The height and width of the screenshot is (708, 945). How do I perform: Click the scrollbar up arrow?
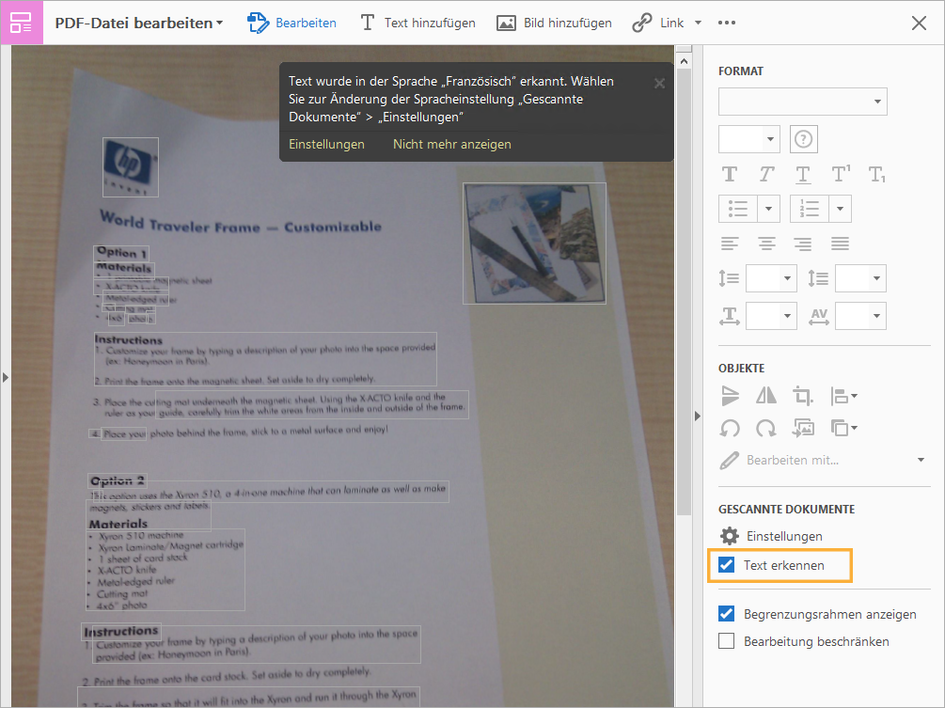point(684,61)
